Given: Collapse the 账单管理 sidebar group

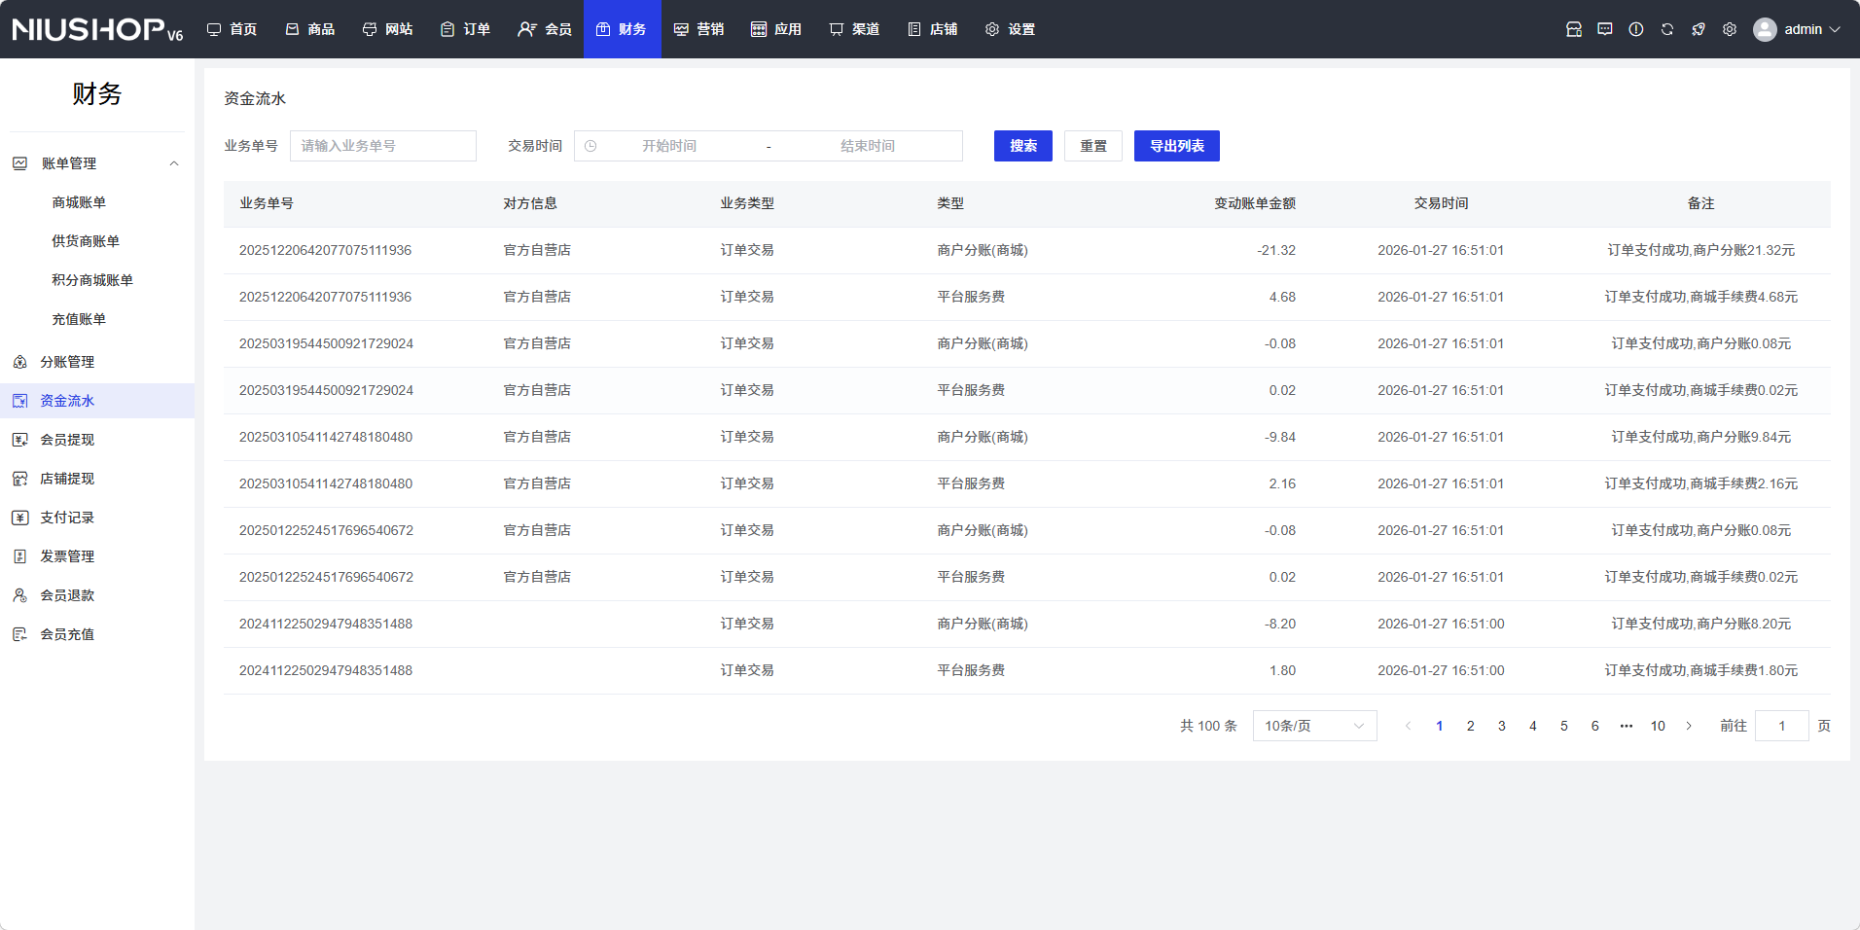Looking at the screenshot, I should (x=174, y=163).
